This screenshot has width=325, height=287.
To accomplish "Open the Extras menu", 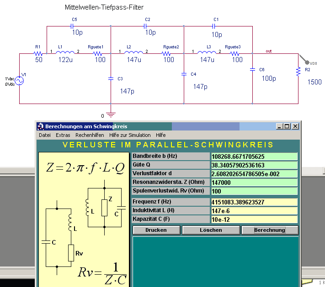I will point(63,135).
